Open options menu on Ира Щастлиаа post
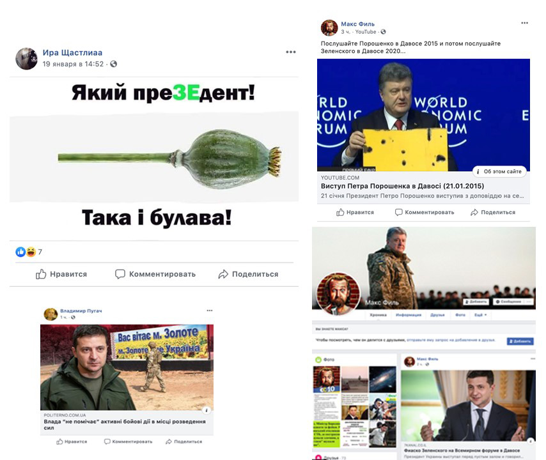 291,52
